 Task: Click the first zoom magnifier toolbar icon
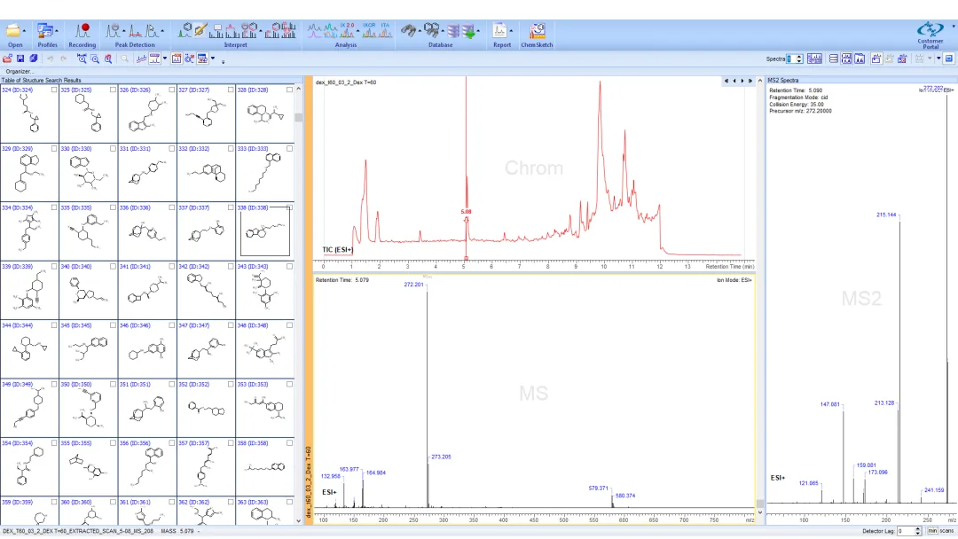click(x=82, y=59)
